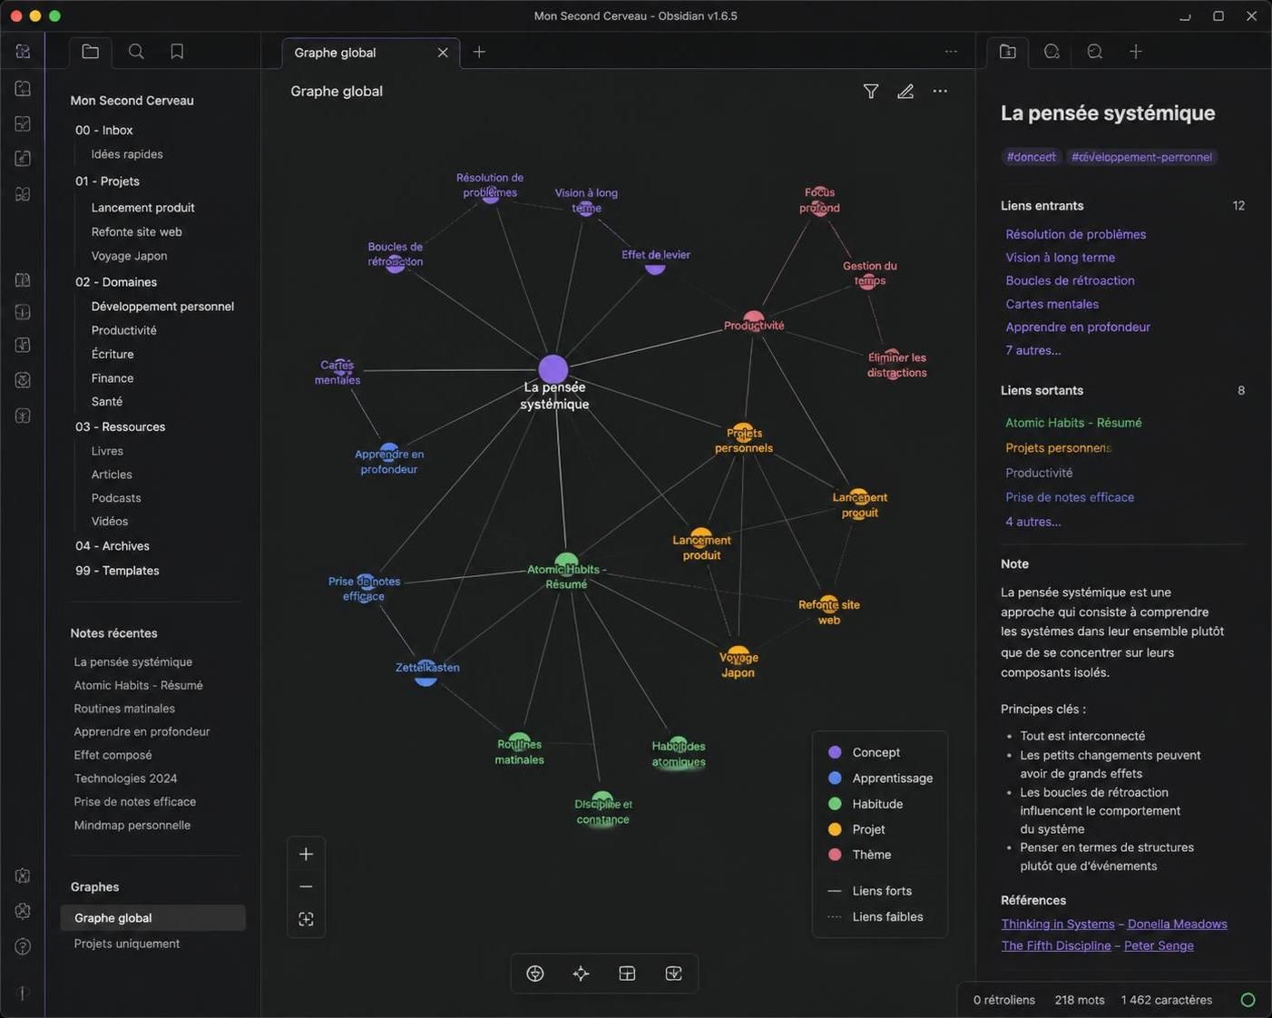Viewport: 1272px width, 1018px height.
Task: Open recent note Routines matinales
Action: [124, 709]
